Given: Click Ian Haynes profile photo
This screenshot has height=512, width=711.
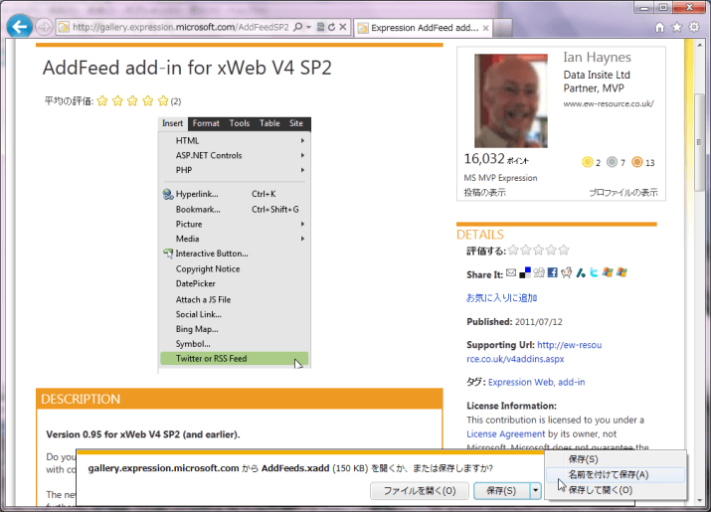Looking at the screenshot, I should click(511, 100).
